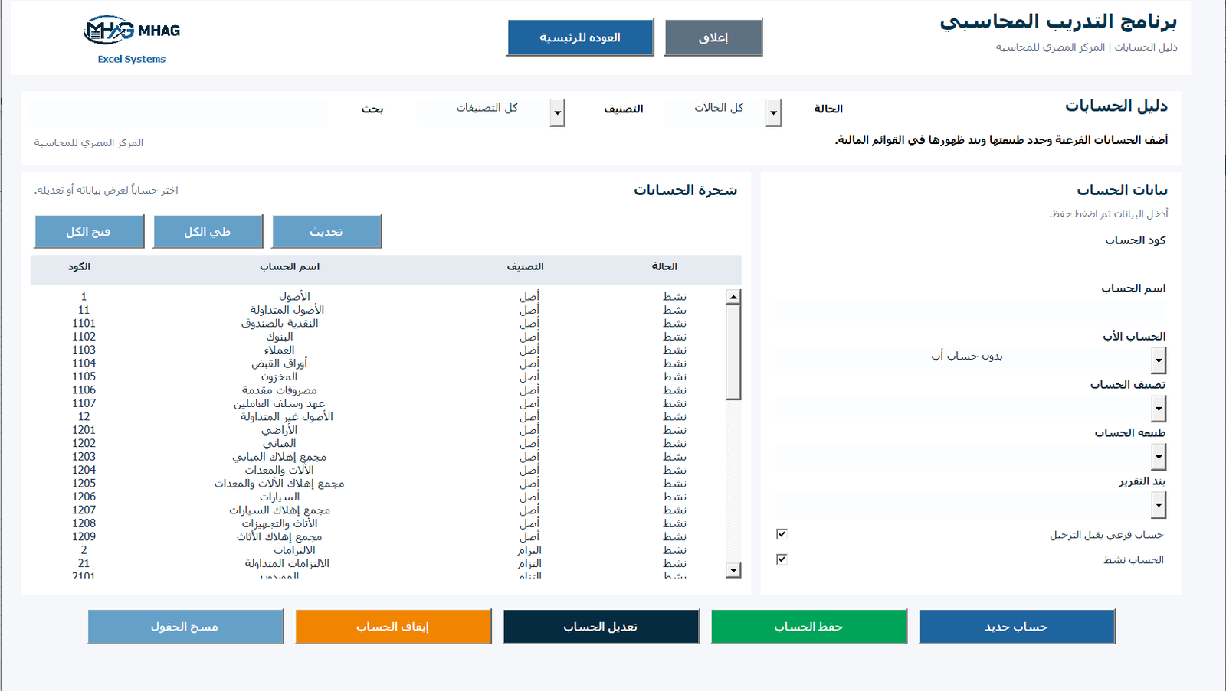Image resolution: width=1226 pixels, height=691 pixels.
Task: Select the الالتزامات account row
Action: (379, 550)
